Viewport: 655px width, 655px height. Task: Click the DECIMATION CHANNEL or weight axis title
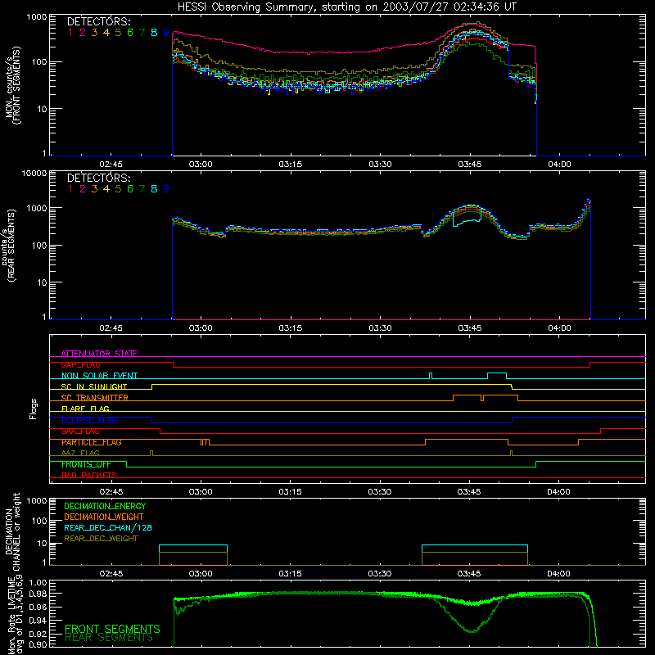point(13,531)
